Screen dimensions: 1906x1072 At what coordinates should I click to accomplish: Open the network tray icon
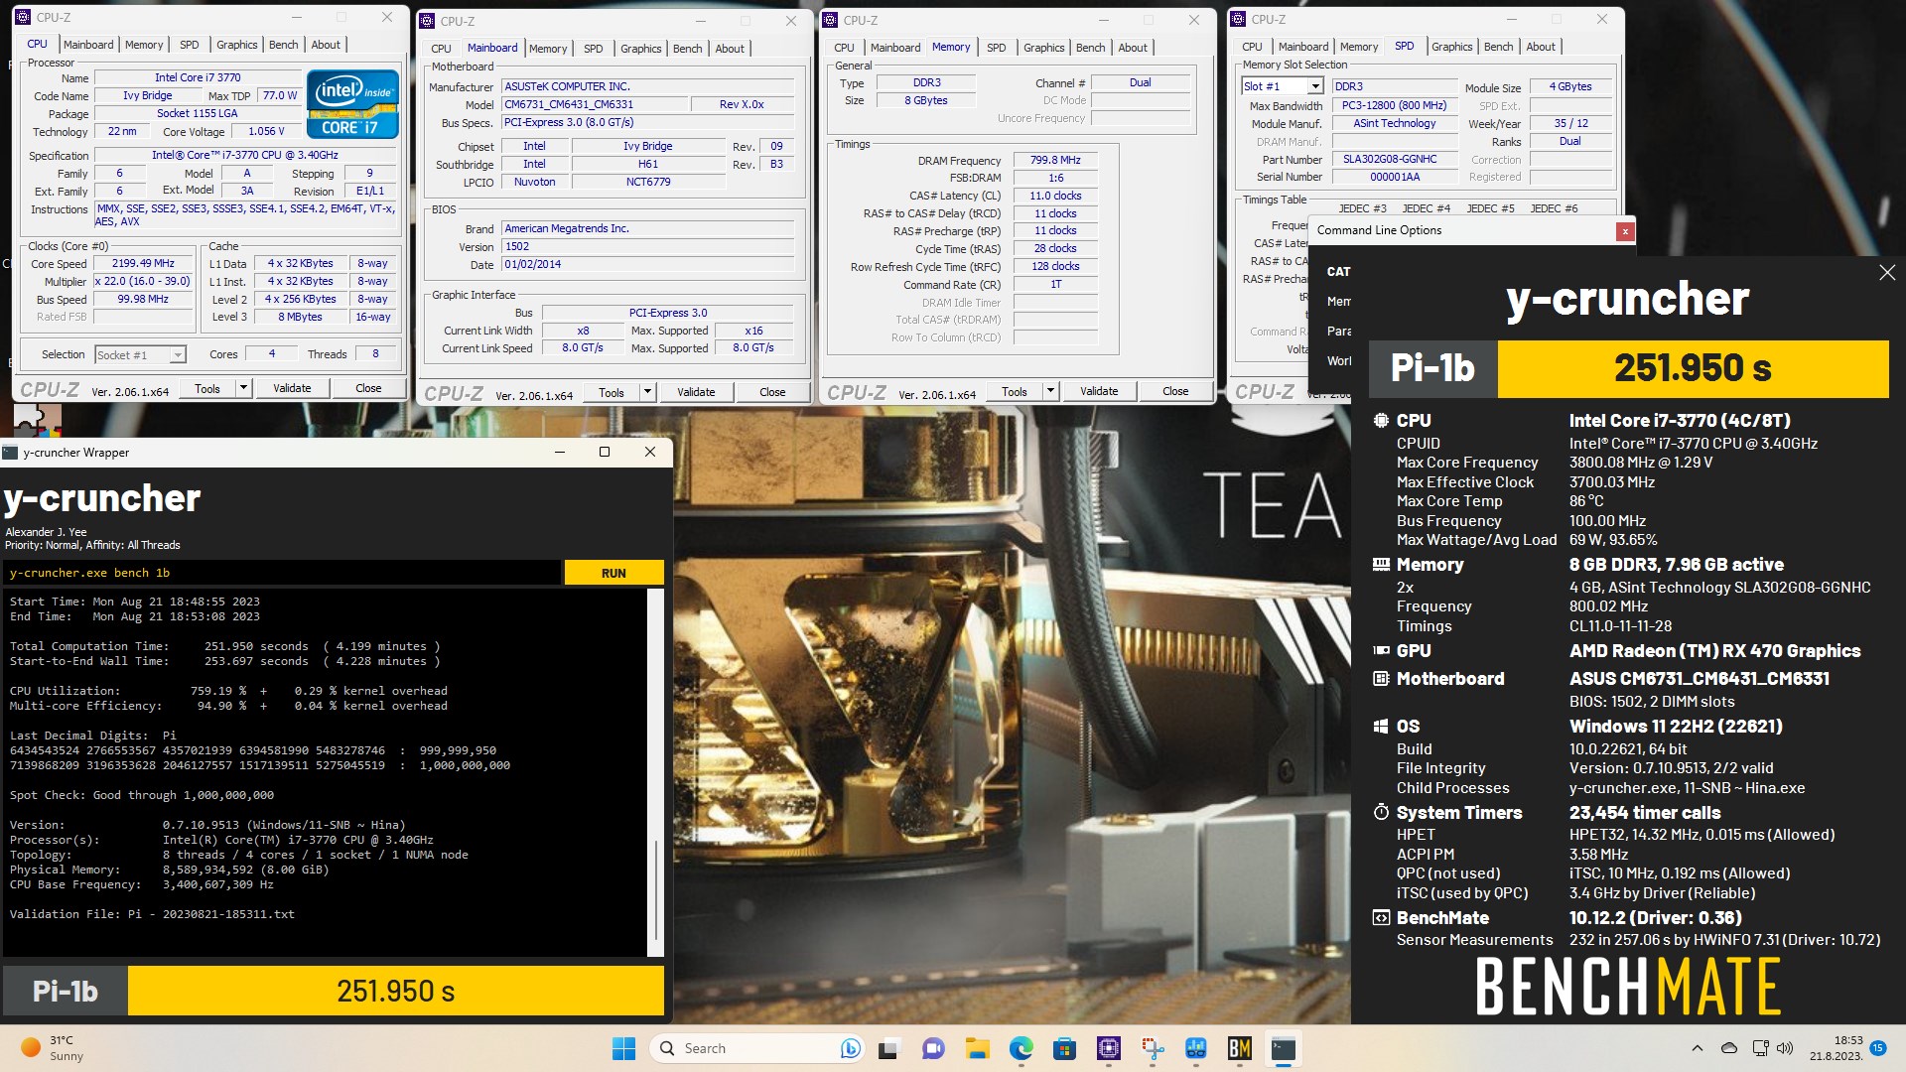tap(1760, 1048)
